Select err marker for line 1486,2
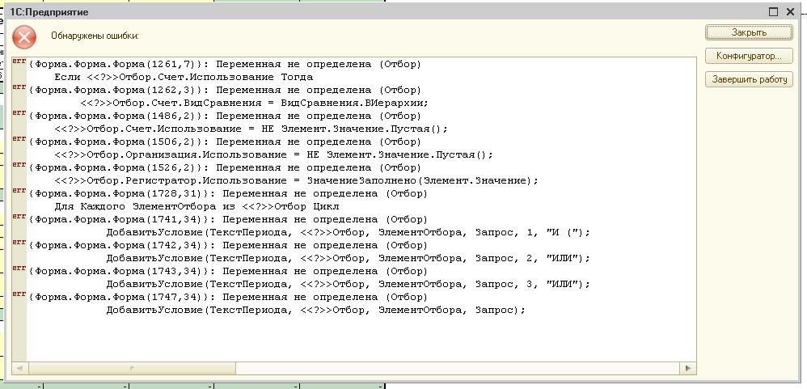This screenshot has width=807, height=389. pyautogui.click(x=19, y=113)
